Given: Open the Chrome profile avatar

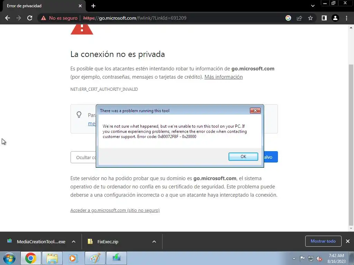Looking at the screenshot, I should click(x=335, y=18).
